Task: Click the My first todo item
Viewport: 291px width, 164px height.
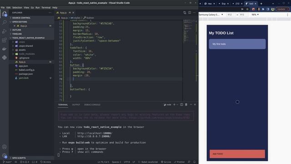Action: [237, 44]
